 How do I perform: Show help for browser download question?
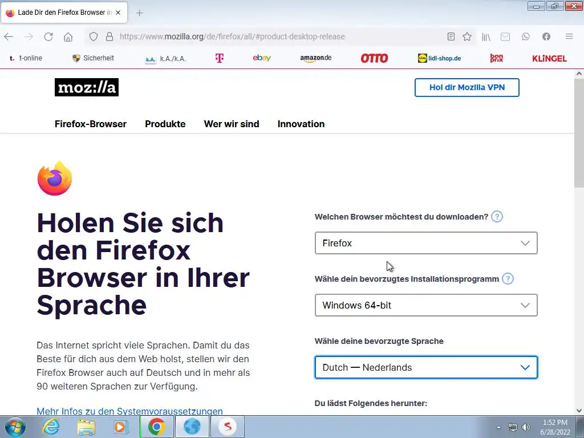point(497,217)
